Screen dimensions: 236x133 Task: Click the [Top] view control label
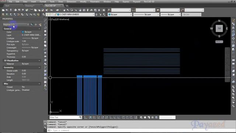point(53,20)
